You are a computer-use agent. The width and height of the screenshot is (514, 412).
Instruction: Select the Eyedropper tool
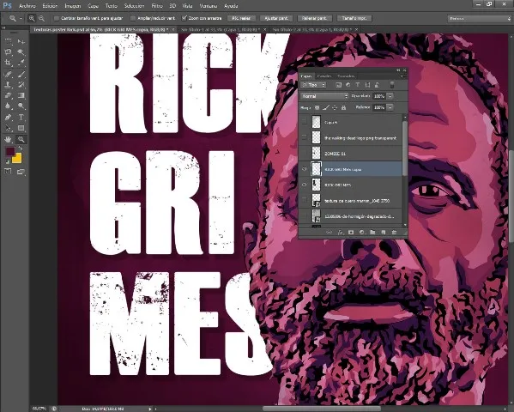click(21, 63)
